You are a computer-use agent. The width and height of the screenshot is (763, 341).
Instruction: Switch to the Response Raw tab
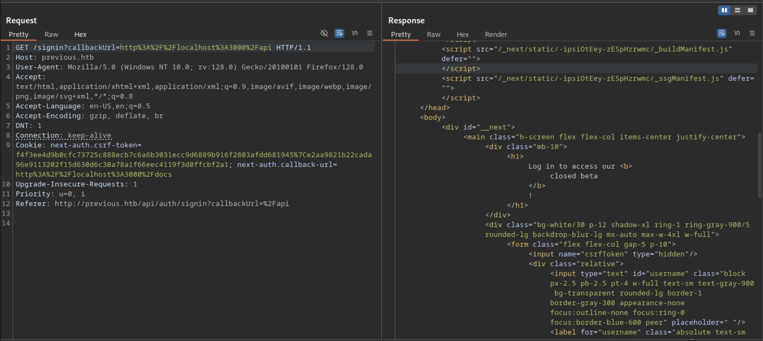434,35
